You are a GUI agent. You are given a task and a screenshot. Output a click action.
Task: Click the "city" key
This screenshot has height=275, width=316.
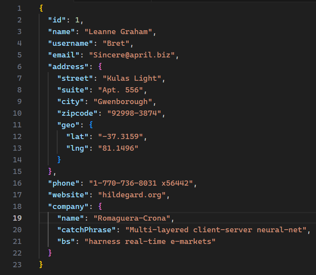pos(71,101)
